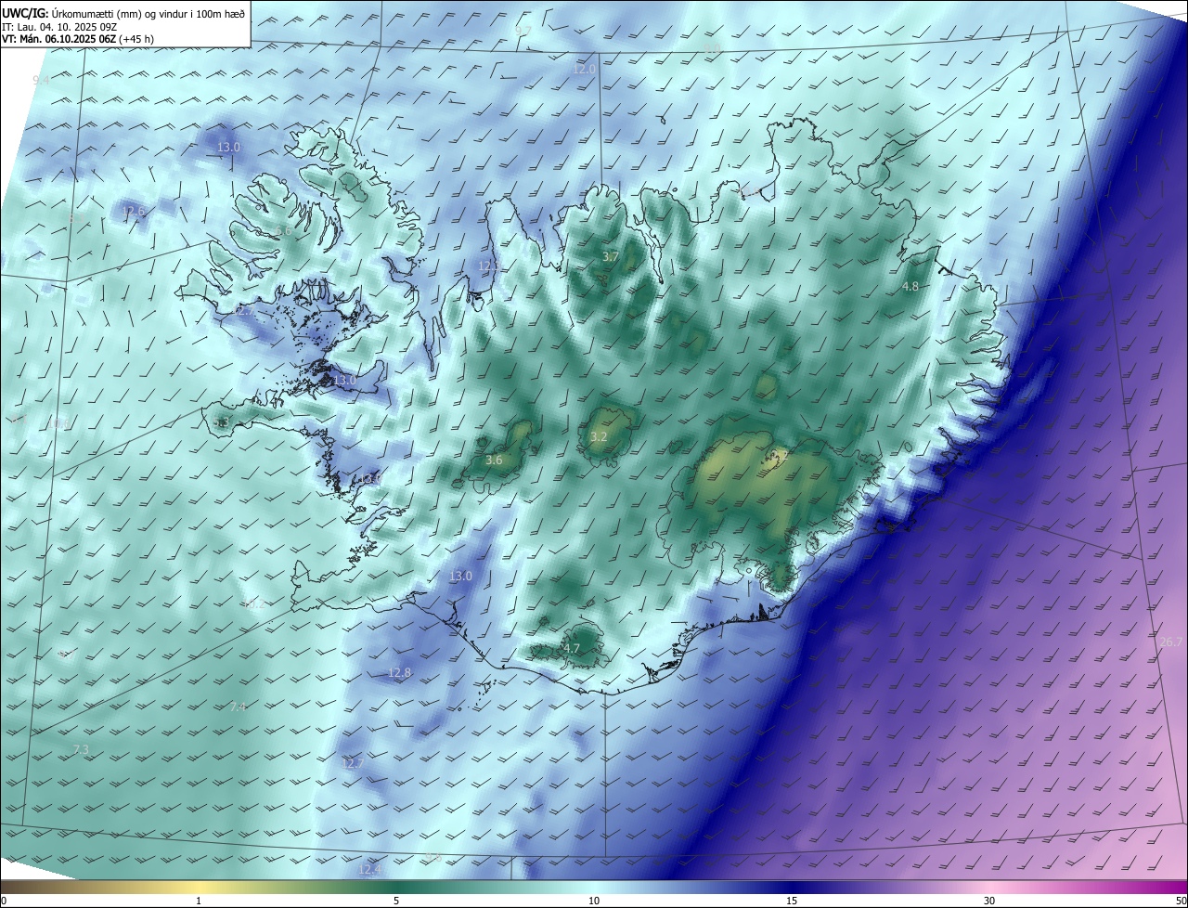The image size is (1188, 908).
Task: Click the color scale tick labeled 10
Action: 594,901
